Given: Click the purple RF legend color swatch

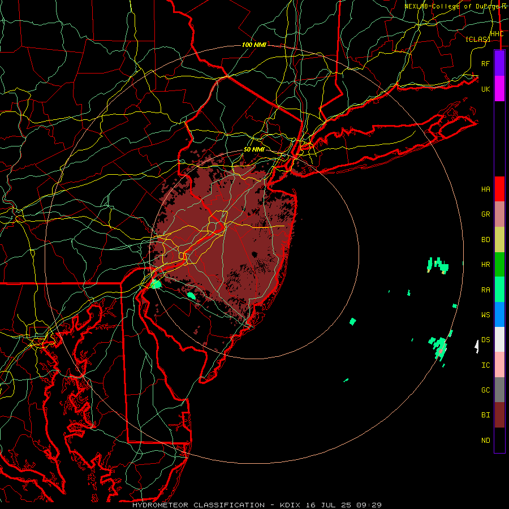Looking at the screenshot, I should click(x=499, y=63).
